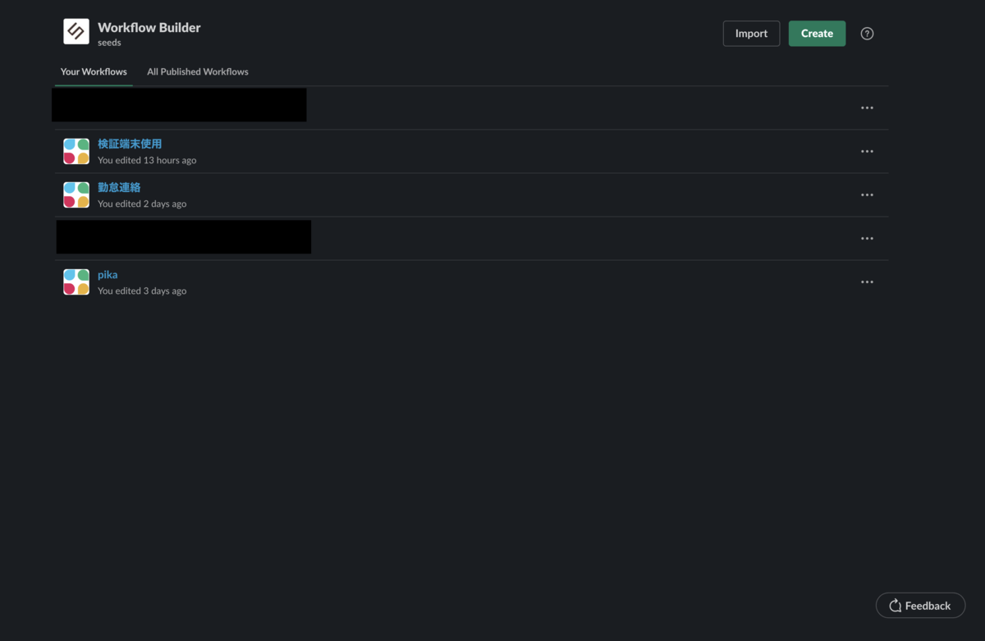985x641 pixels.
Task: Open the Feedback button
Action: click(920, 606)
